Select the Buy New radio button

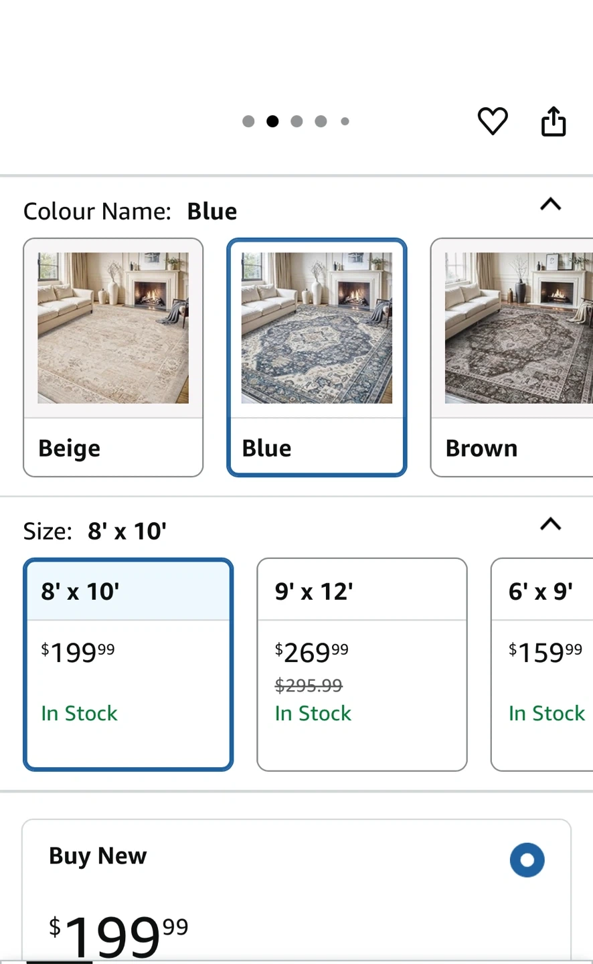tap(527, 860)
